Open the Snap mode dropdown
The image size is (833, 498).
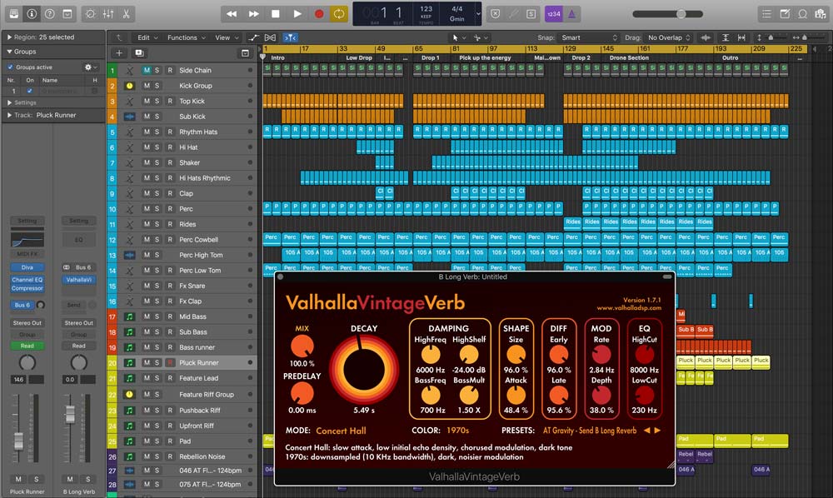[x=589, y=37]
